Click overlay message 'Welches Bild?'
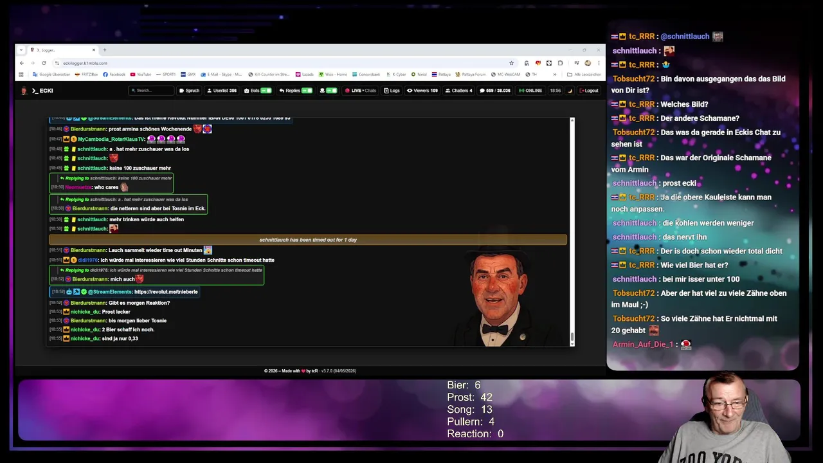 (x=685, y=104)
